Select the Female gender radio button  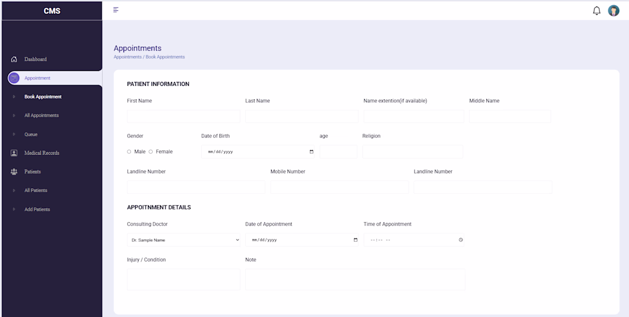pyautogui.click(x=151, y=152)
